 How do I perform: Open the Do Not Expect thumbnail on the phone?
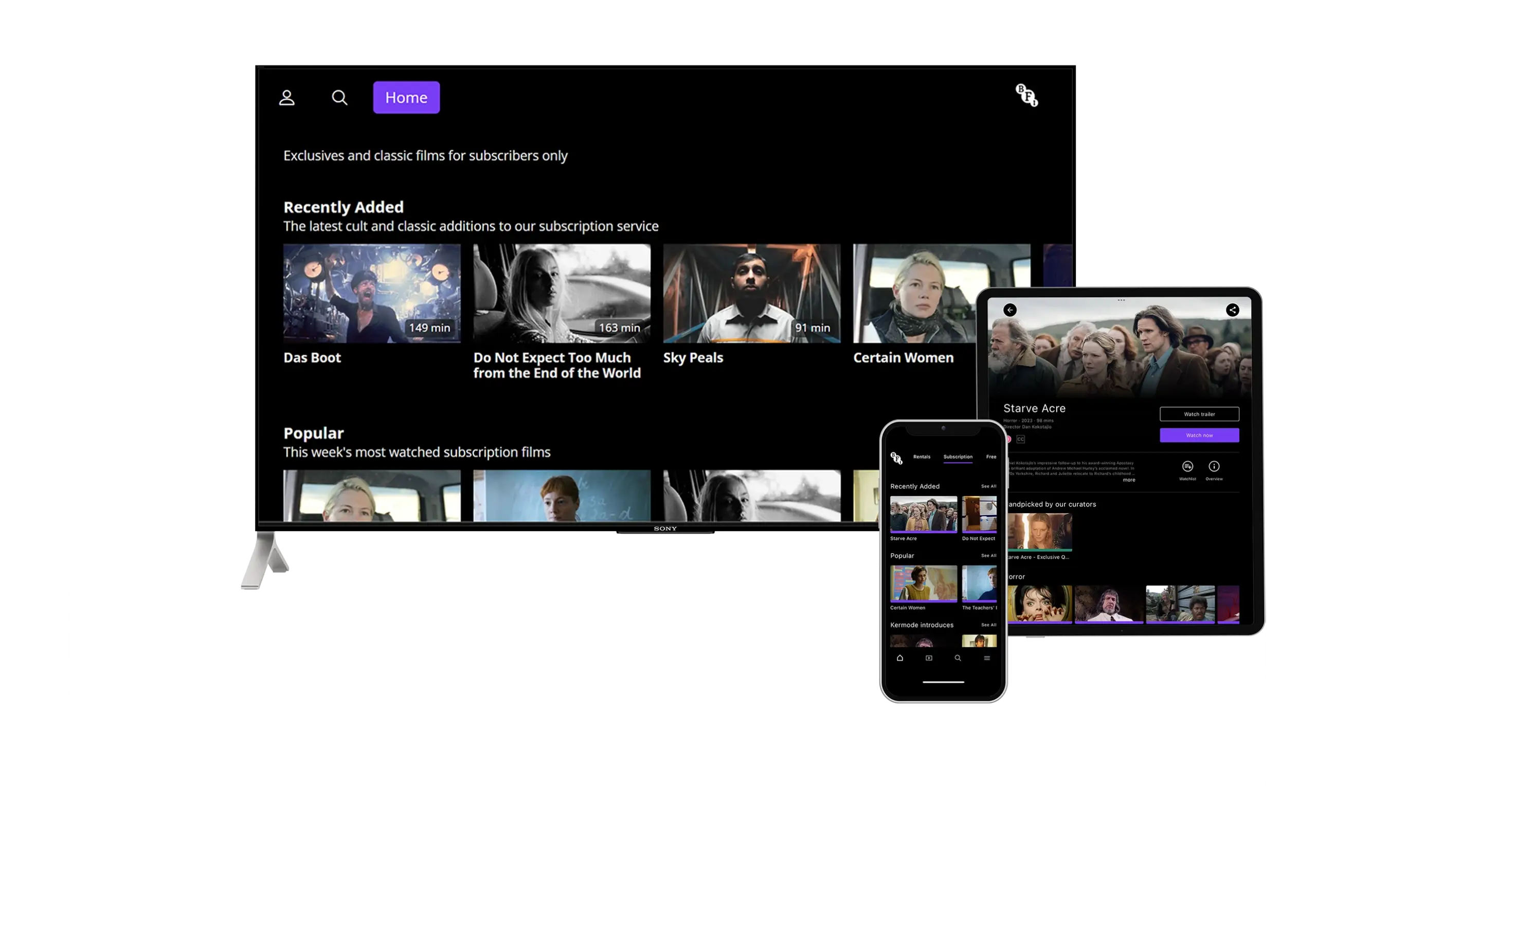pyautogui.click(x=979, y=515)
